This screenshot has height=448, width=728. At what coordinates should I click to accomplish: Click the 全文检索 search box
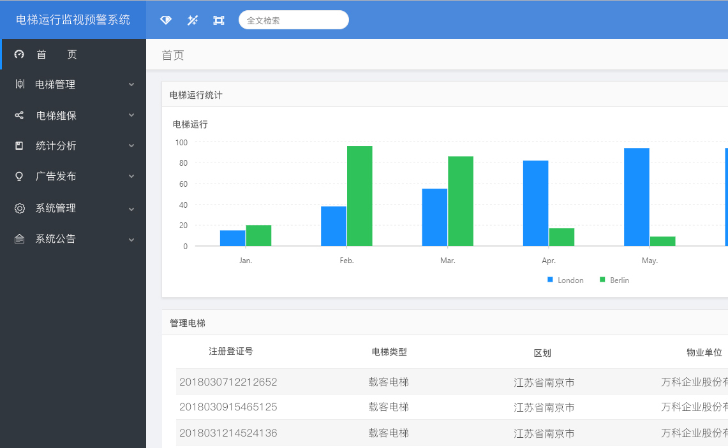[x=293, y=20]
